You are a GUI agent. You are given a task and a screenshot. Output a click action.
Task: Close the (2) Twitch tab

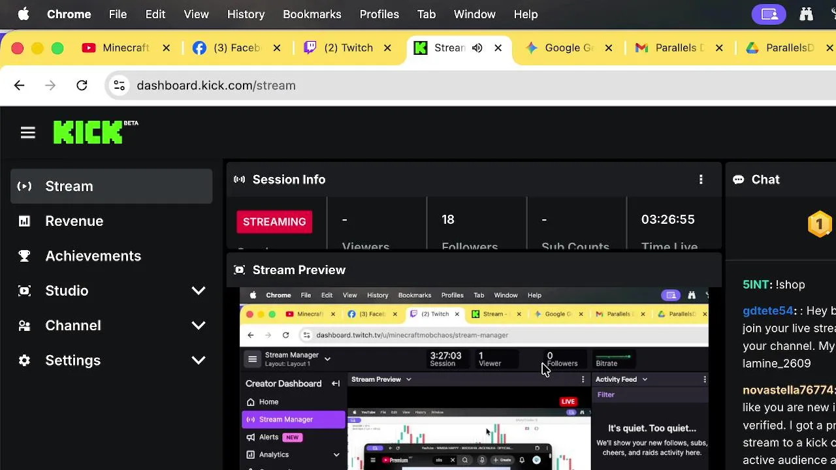click(x=387, y=48)
